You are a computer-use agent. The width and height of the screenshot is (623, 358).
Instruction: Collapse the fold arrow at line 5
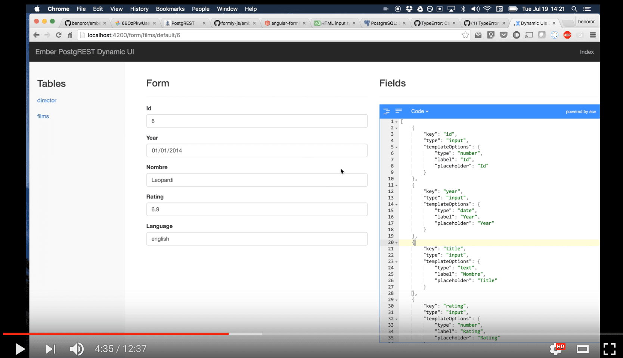(396, 147)
